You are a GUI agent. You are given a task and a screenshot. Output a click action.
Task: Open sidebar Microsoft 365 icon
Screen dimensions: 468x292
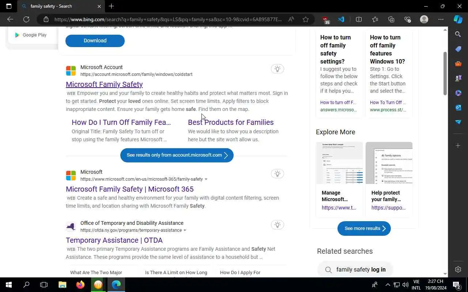(x=458, y=93)
